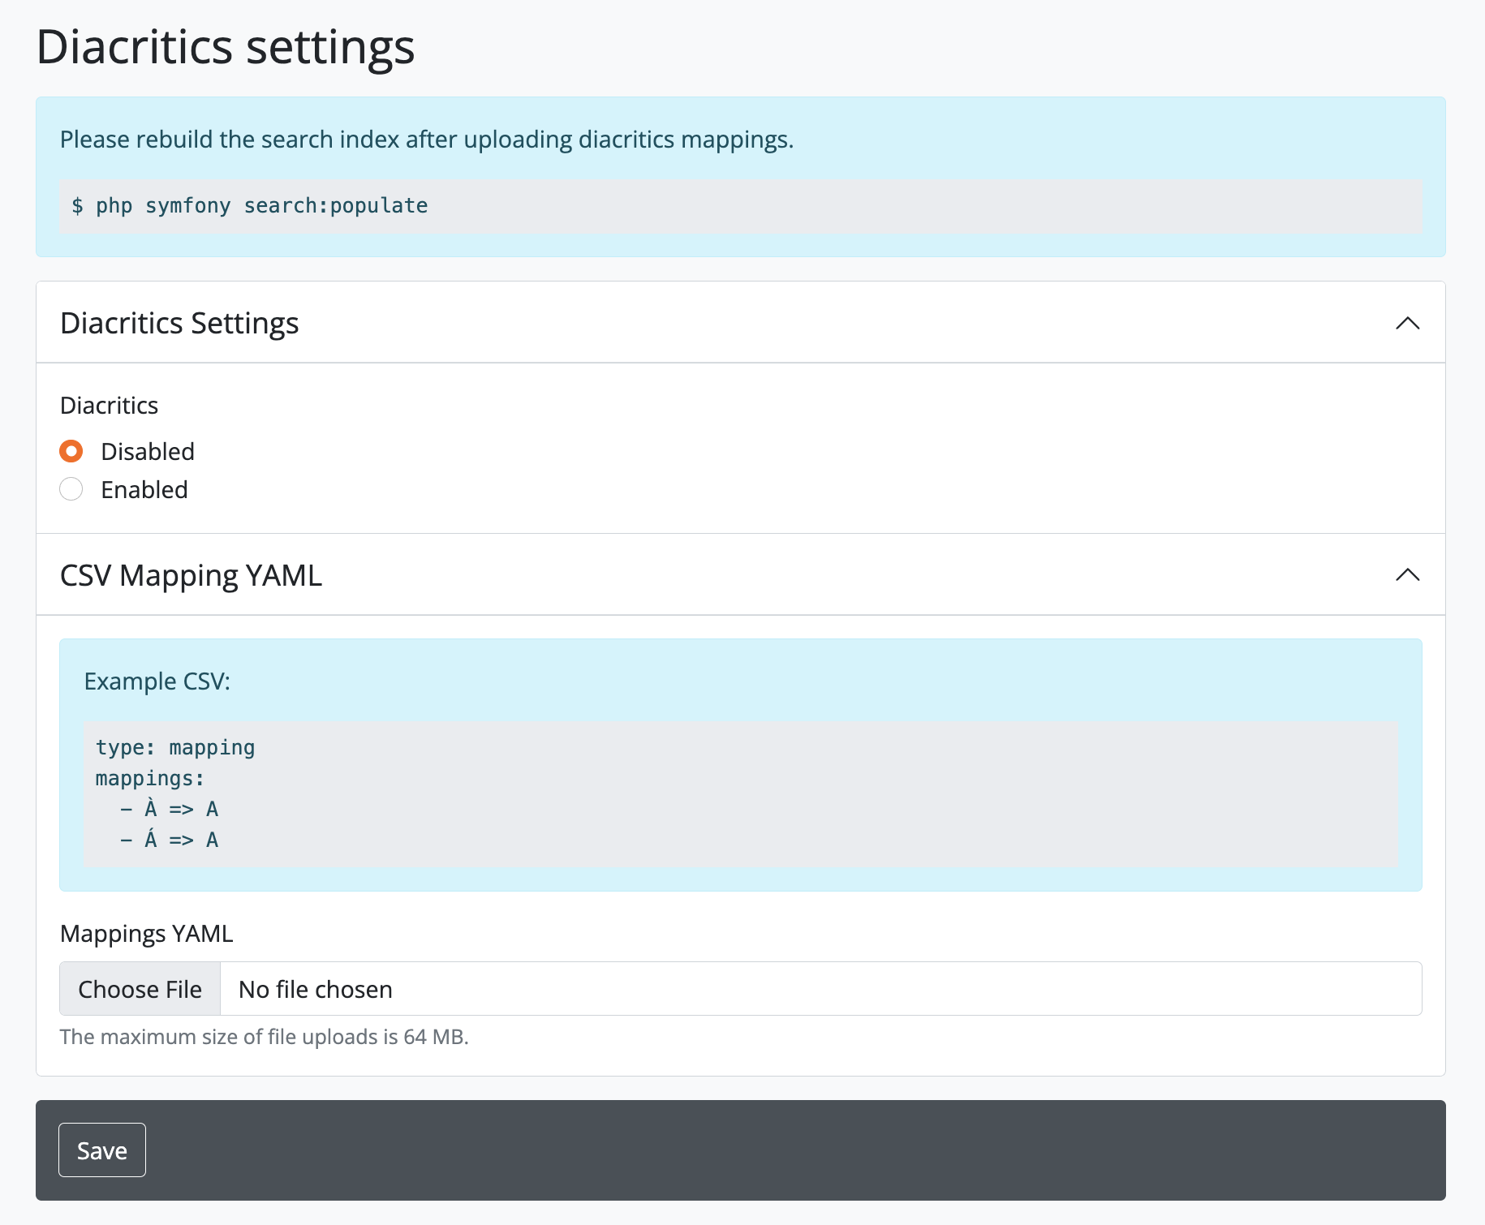1485x1225 pixels.
Task: Click the Diacritics label above the radio options
Action: 110,406
